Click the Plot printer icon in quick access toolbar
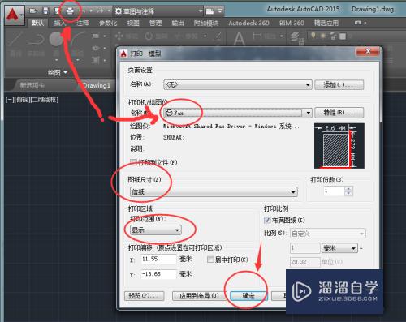The image size is (406, 322). [70, 11]
